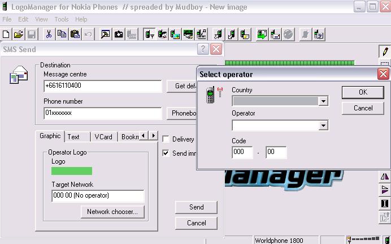391x244 pixels.
Task: Open the Help menu
Action: (81, 19)
